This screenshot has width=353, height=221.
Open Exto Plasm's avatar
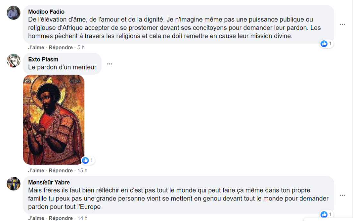(x=13, y=61)
